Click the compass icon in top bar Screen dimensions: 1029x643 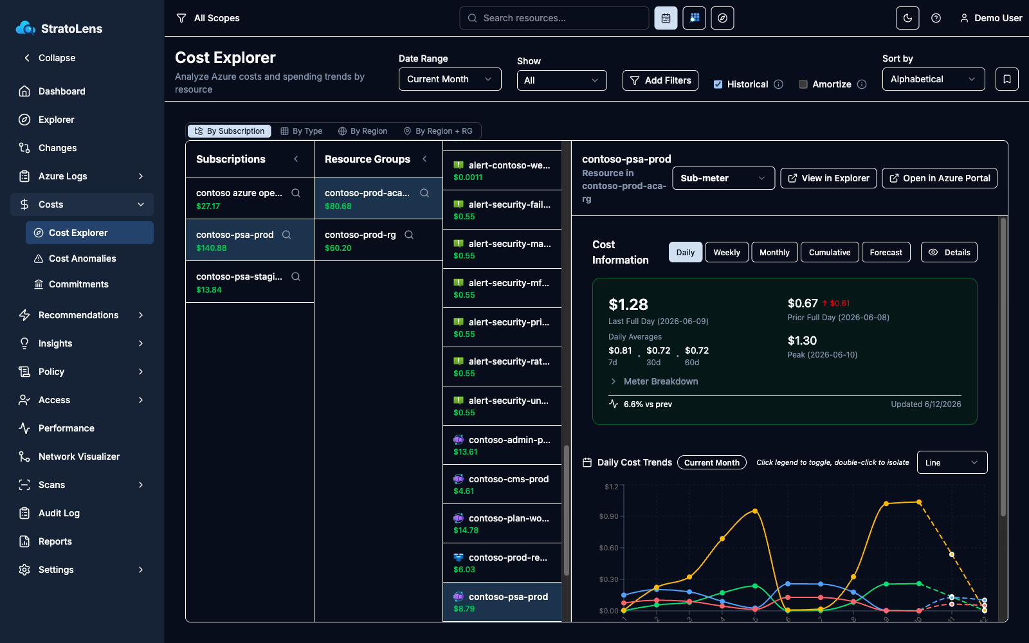pyautogui.click(x=722, y=18)
